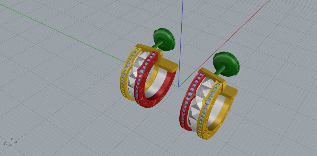Select the right earring's green screw-back disc
This screenshot has width=317, height=156.
(226, 64)
